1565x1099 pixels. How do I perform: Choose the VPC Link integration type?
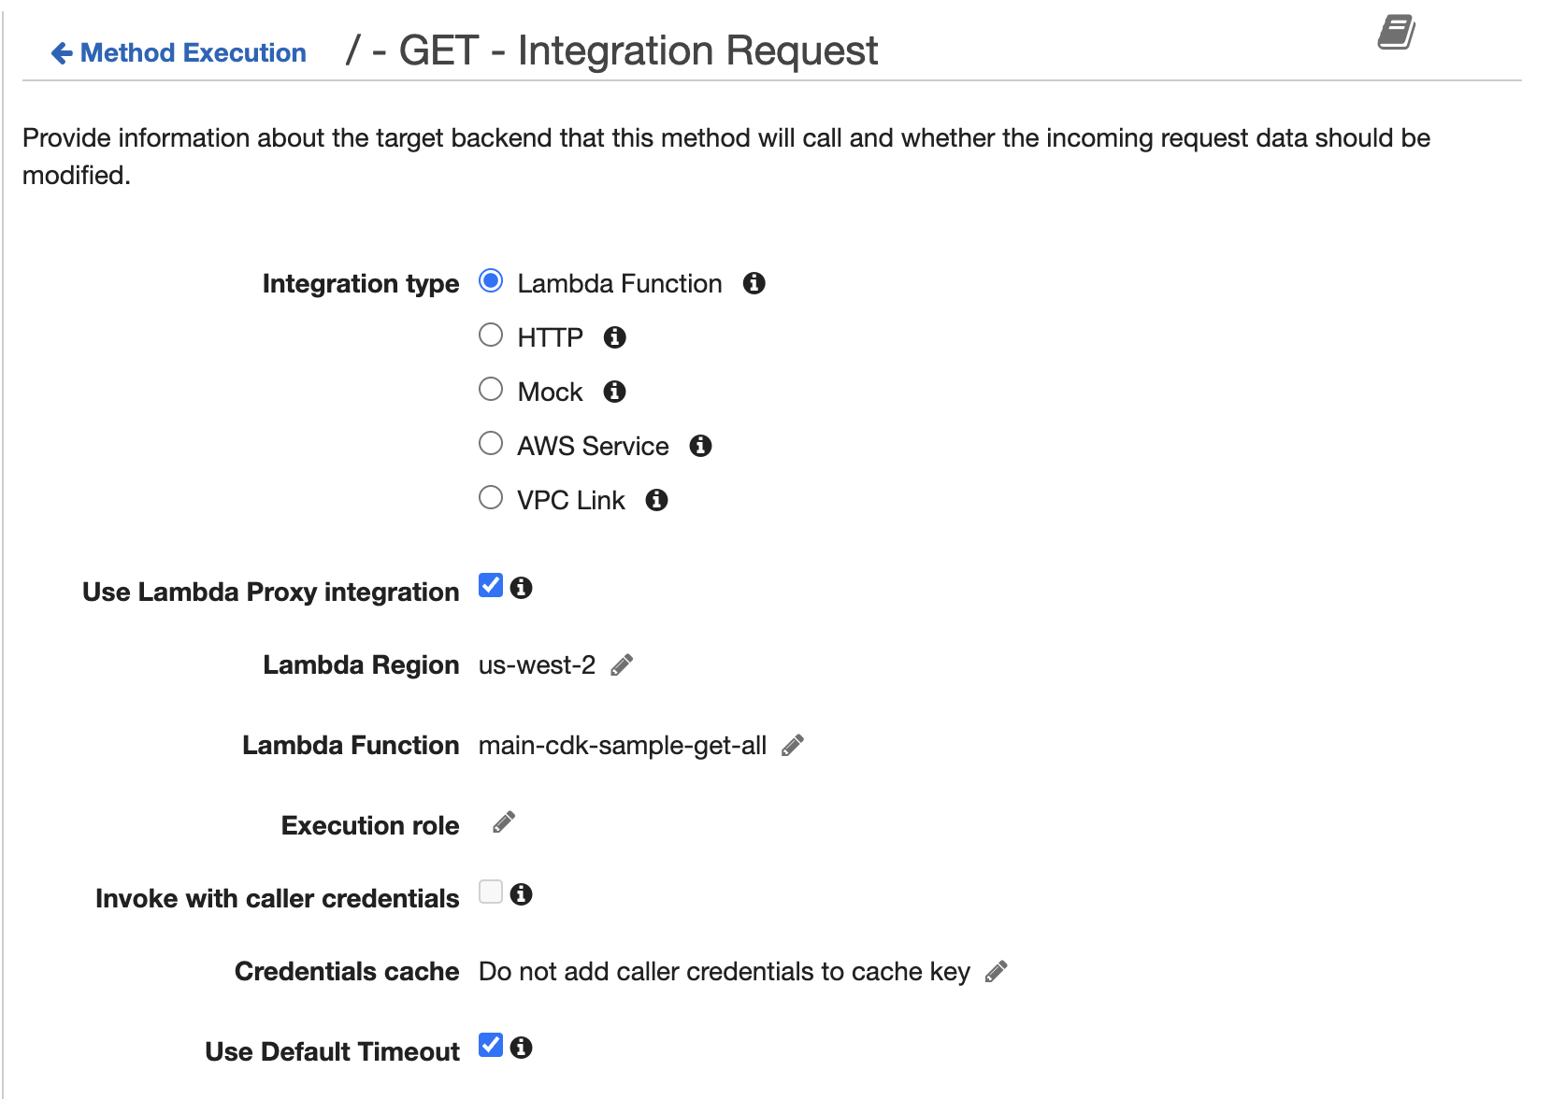(490, 497)
